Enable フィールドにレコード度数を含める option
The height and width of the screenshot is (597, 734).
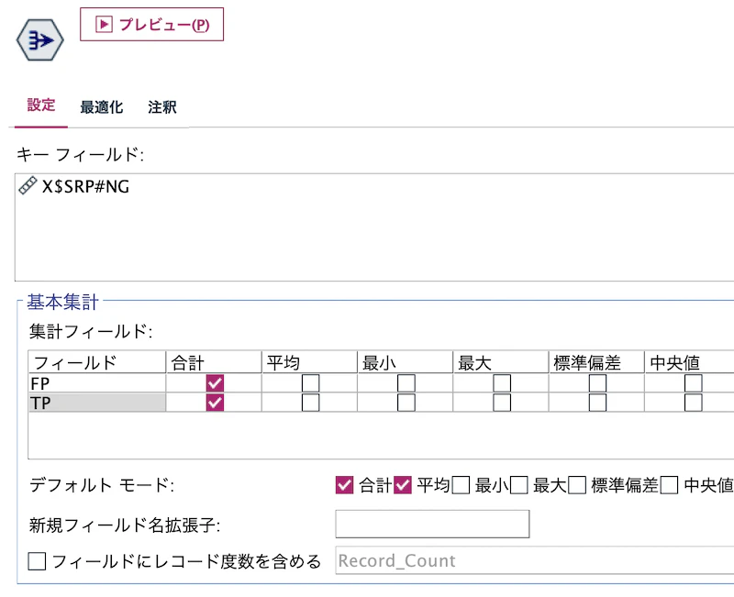(x=37, y=560)
